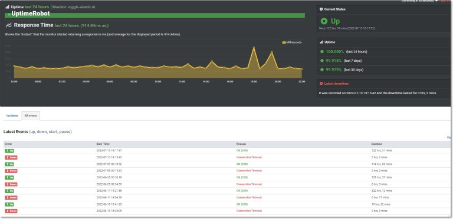Image resolution: width=453 pixels, height=219 pixels.
Task: Click the Up badge dated 2022-06-10 18:41:25
Action: (9, 204)
